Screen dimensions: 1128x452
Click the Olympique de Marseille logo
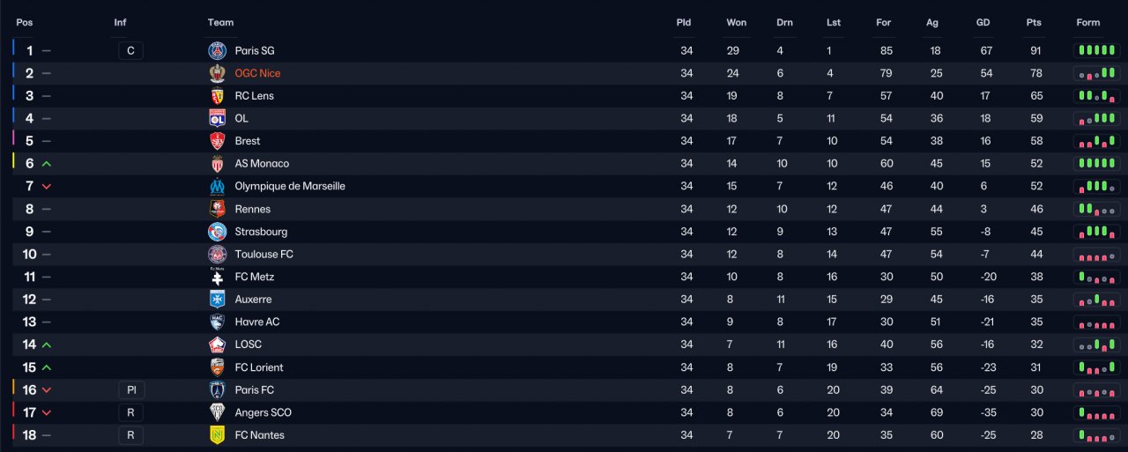pyautogui.click(x=217, y=187)
